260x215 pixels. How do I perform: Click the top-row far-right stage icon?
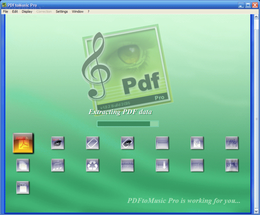coord(232,143)
